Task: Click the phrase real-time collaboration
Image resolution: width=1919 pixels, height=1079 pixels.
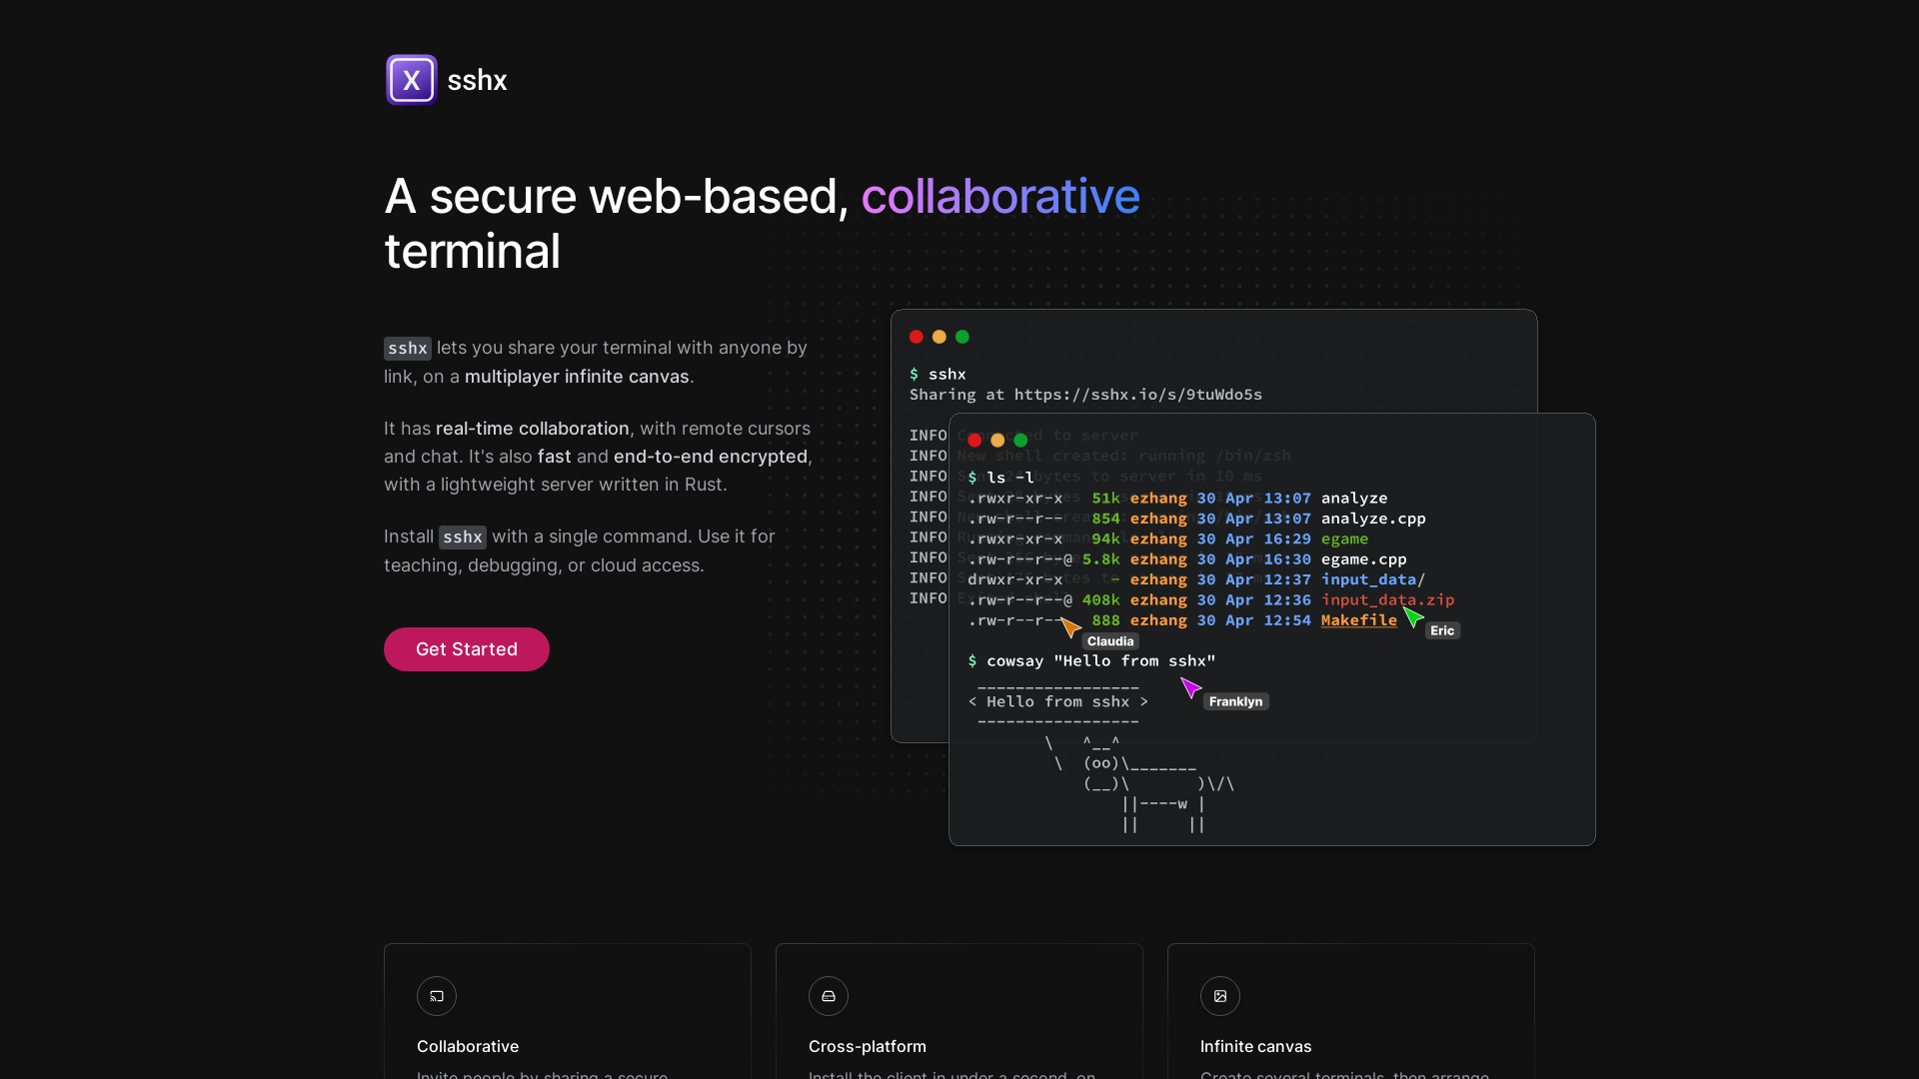Action: (x=533, y=429)
